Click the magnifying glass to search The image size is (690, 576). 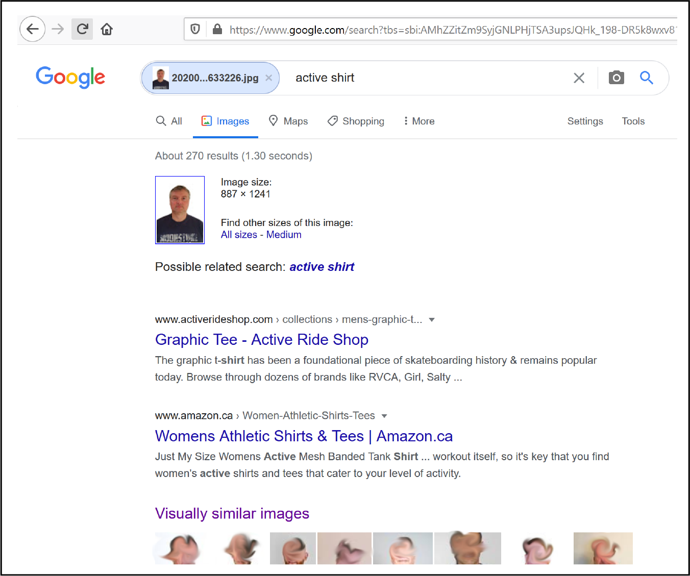646,78
